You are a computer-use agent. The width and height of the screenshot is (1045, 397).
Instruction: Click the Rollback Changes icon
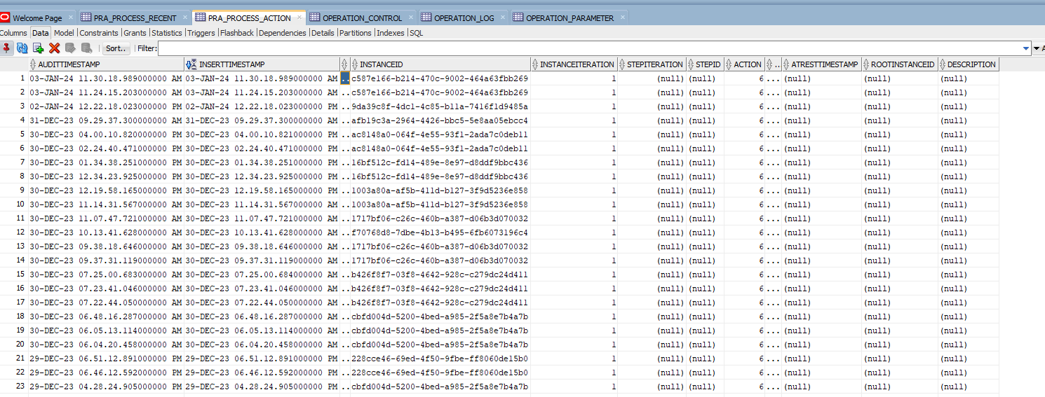(86, 48)
